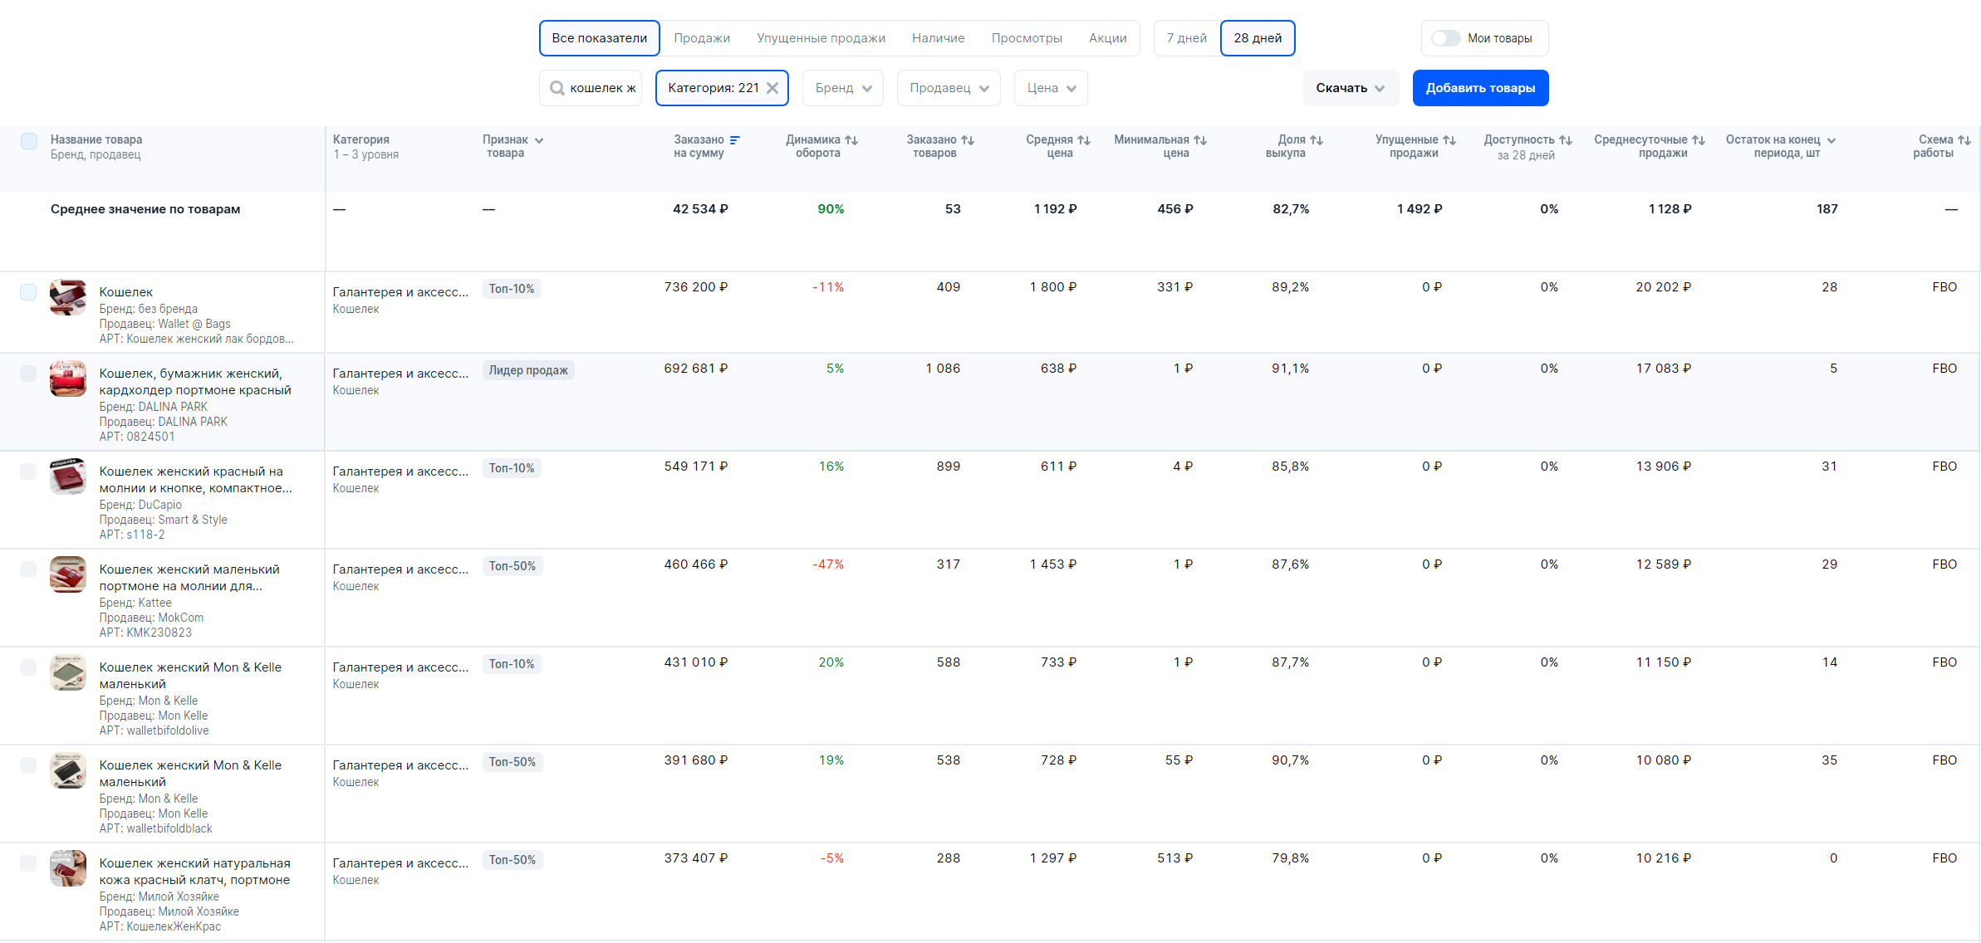Click the search magnifier icon
The height and width of the screenshot is (943, 1981).
557,88
